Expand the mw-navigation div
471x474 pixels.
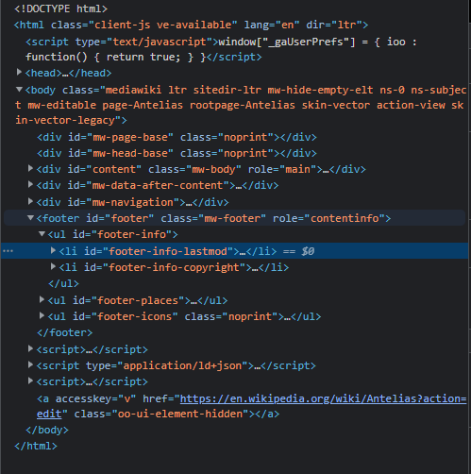point(30,201)
